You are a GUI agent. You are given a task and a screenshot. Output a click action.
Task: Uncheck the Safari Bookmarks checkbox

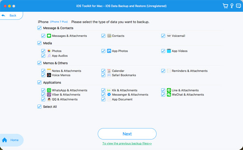click(x=103, y=75)
